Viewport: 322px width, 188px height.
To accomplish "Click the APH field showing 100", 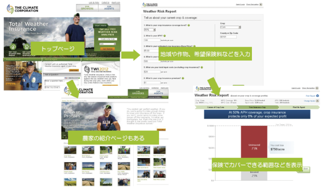I will coord(152,40).
